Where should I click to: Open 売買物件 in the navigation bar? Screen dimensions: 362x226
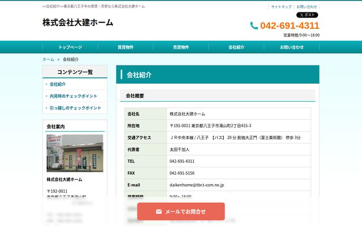coord(181,47)
